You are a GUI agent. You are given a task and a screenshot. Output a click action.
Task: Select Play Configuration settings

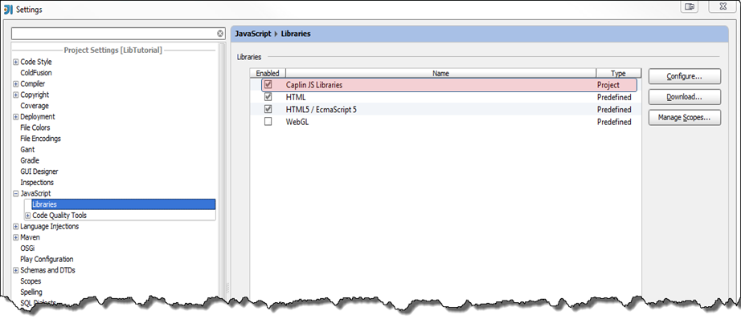click(x=47, y=259)
